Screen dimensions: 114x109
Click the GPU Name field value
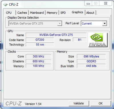[x=56, y=35]
